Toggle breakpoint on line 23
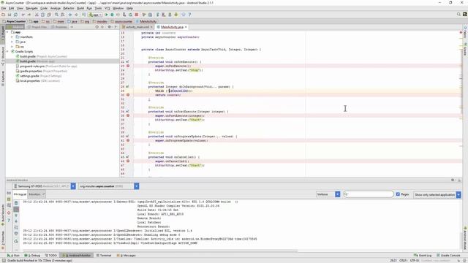The image size is (468, 263). pos(128,66)
